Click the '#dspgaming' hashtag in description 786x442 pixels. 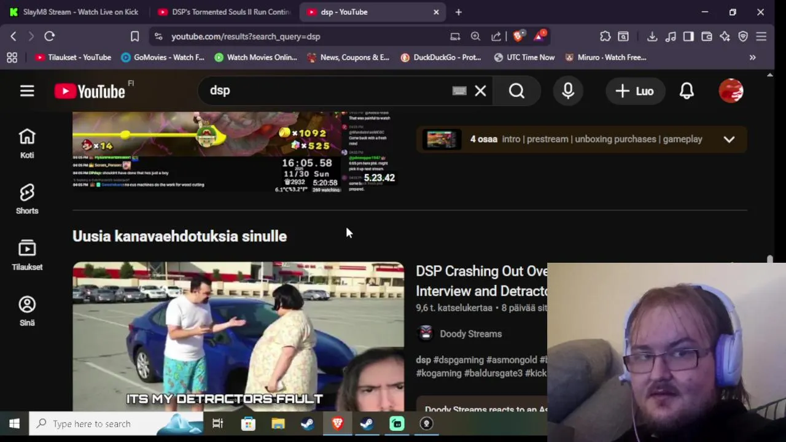tap(458, 360)
